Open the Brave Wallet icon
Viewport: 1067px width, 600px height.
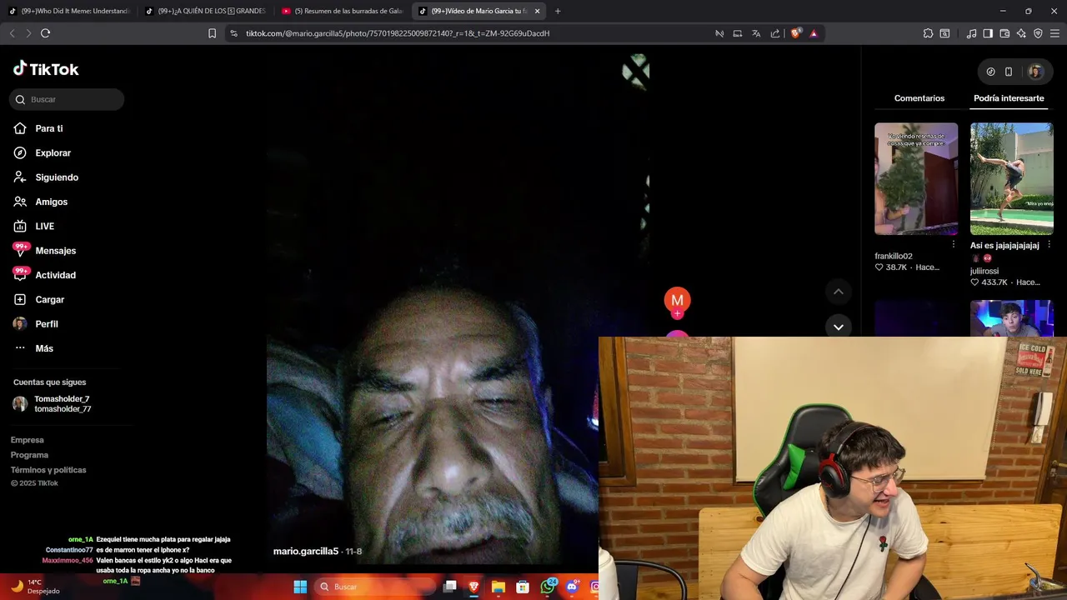[x=1004, y=33]
